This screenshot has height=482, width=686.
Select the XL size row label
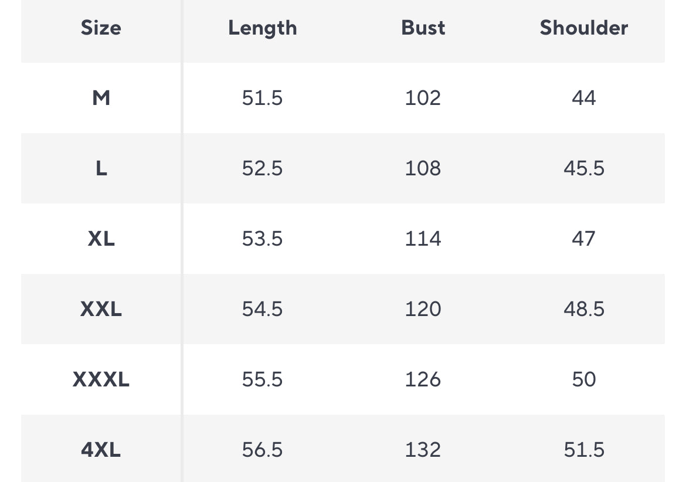[x=101, y=239]
